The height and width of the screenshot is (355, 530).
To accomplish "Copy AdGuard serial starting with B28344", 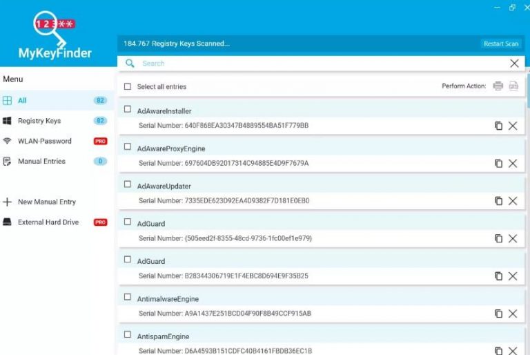I will 498,276.
